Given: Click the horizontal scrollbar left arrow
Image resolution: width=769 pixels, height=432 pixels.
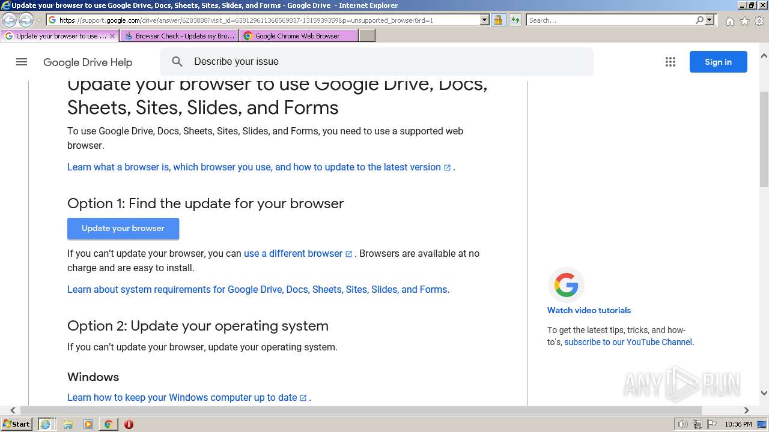Looking at the screenshot, I should point(13,410).
